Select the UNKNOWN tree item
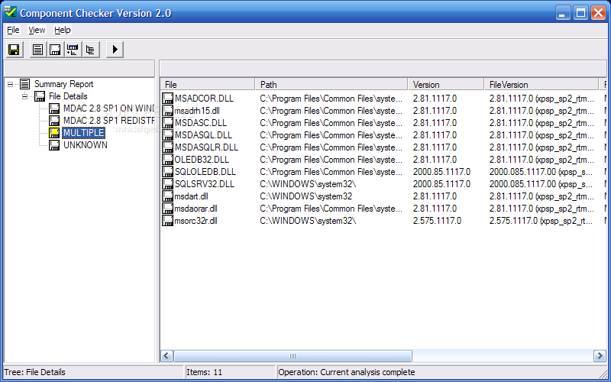Viewport: 611px width, 382px height. click(86, 145)
